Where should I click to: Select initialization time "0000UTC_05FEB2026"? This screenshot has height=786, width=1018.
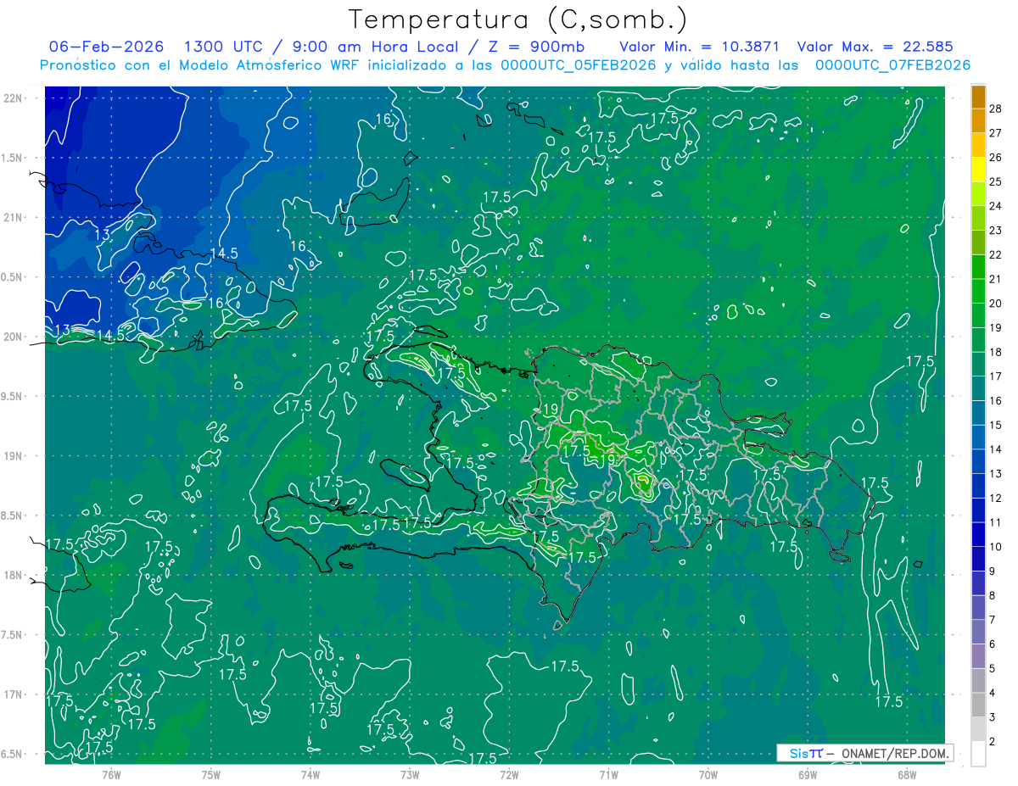click(579, 64)
